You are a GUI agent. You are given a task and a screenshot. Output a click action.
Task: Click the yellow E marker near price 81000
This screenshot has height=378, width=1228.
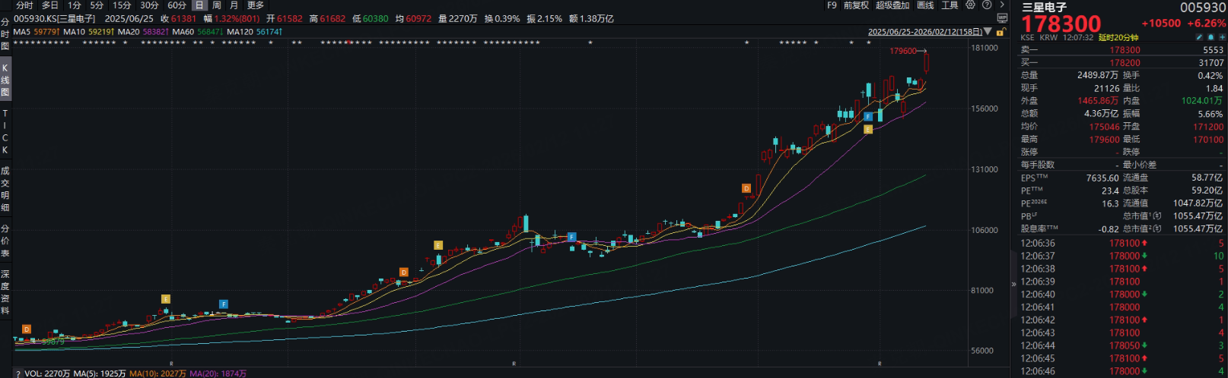166,299
